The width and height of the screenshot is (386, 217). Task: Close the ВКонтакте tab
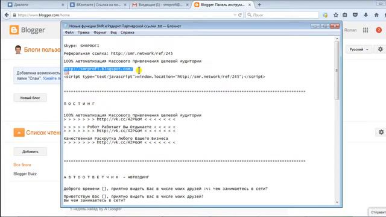(x=125, y=5)
